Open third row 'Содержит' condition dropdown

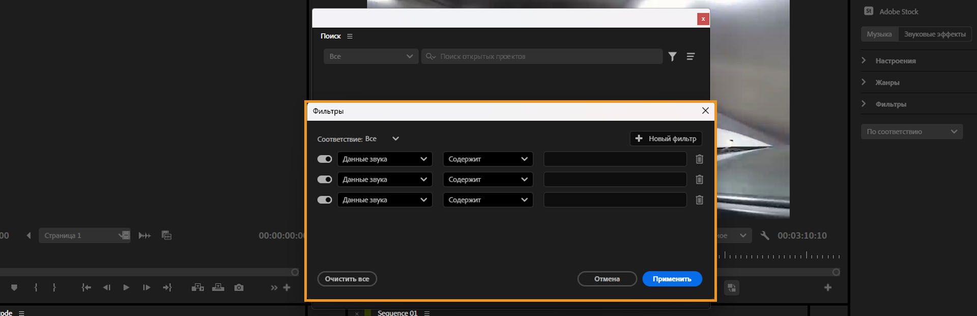pos(488,200)
